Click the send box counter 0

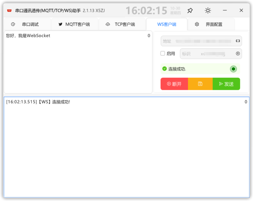[x=149, y=36]
